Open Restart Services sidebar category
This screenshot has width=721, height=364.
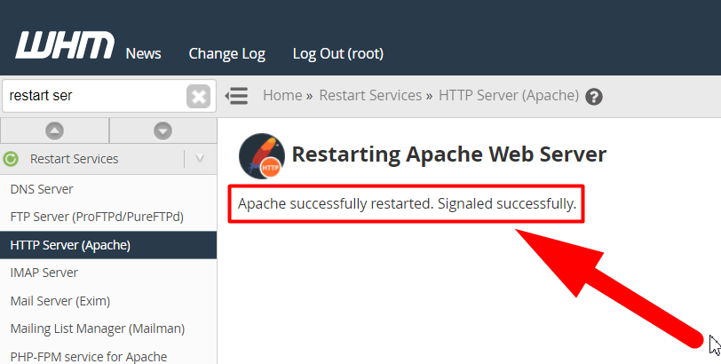(74, 159)
